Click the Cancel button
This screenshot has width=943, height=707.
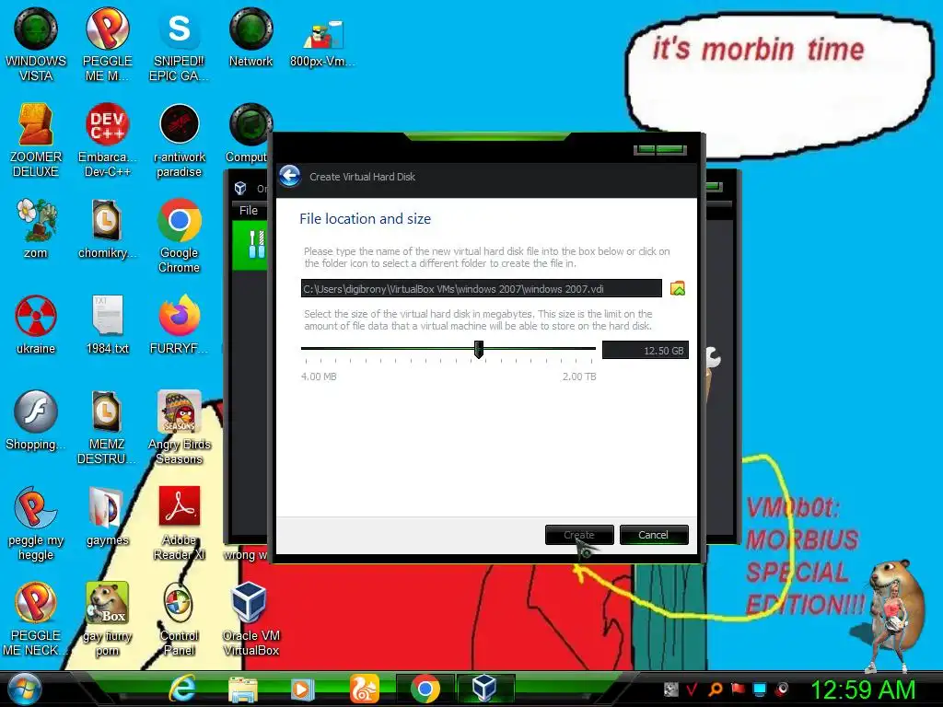(x=654, y=535)
